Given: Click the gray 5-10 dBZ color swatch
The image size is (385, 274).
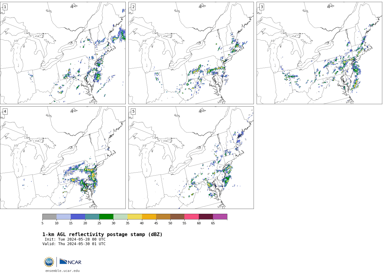Looking at the screenshot, I should [49, 217].
